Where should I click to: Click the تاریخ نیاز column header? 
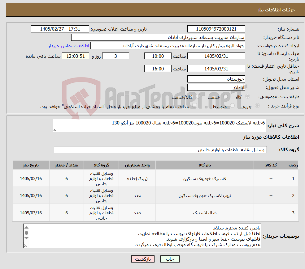(31, 165)
